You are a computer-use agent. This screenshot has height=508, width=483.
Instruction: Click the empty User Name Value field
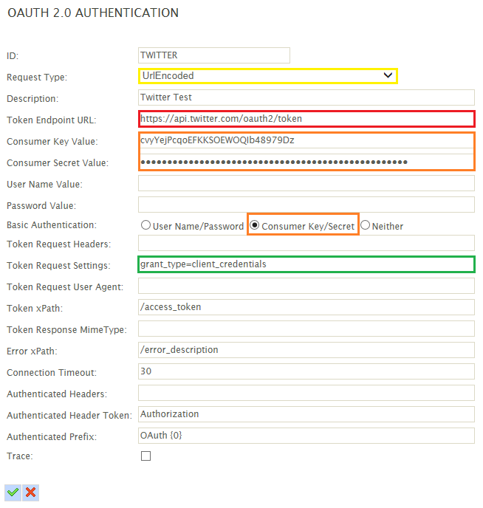[306, 183]
